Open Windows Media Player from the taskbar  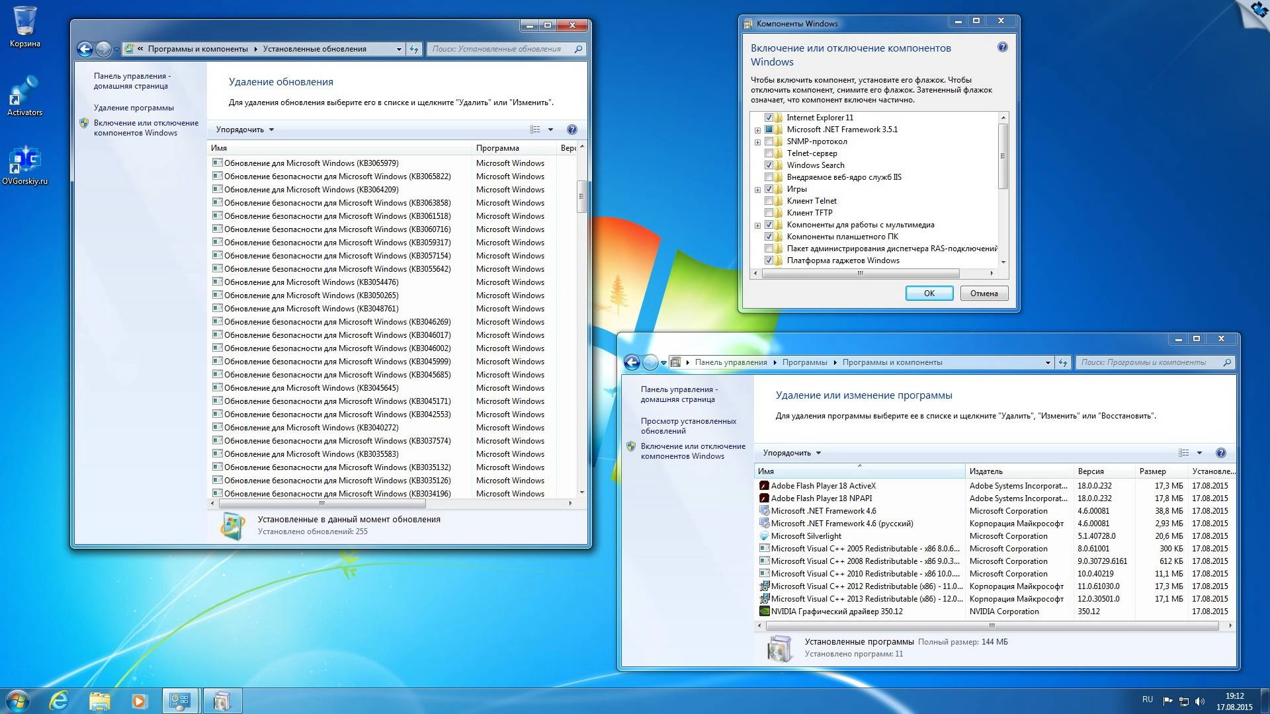click(138, 700)
